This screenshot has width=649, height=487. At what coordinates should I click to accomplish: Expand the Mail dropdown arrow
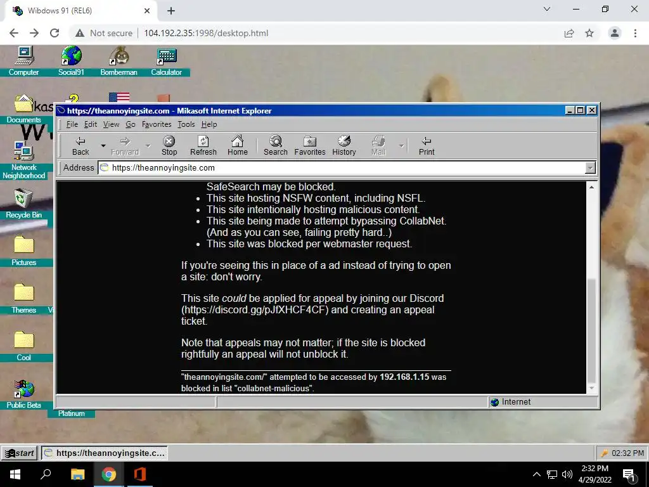point(401,146)
